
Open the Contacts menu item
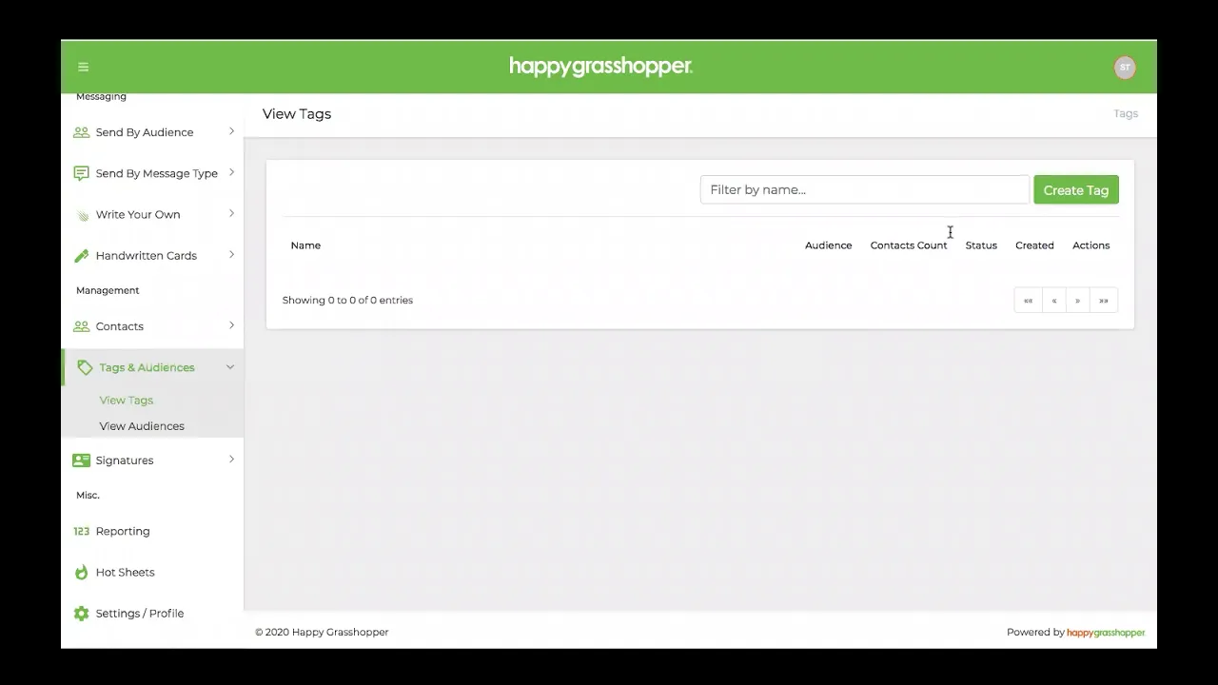(152, 326)
